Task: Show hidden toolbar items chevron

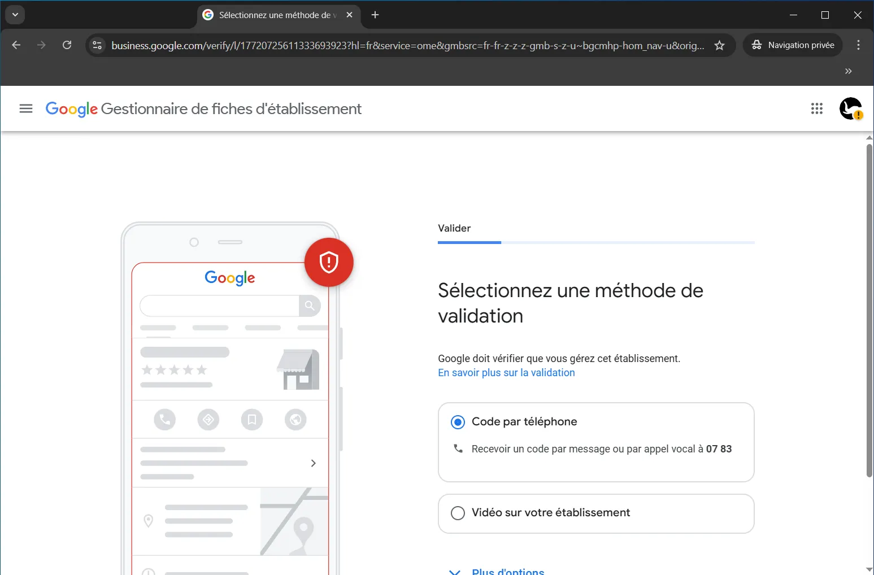Action: 848,71
